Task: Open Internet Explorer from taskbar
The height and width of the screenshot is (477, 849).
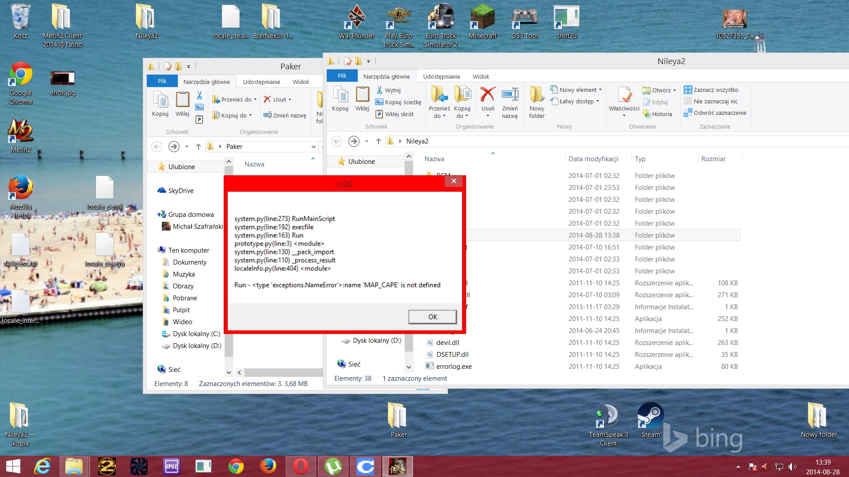Action: click(42, 466)
